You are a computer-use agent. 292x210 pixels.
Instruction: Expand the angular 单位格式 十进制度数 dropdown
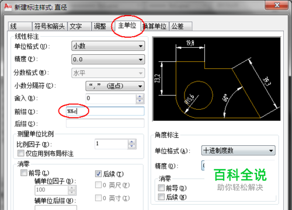click(238, 150)
